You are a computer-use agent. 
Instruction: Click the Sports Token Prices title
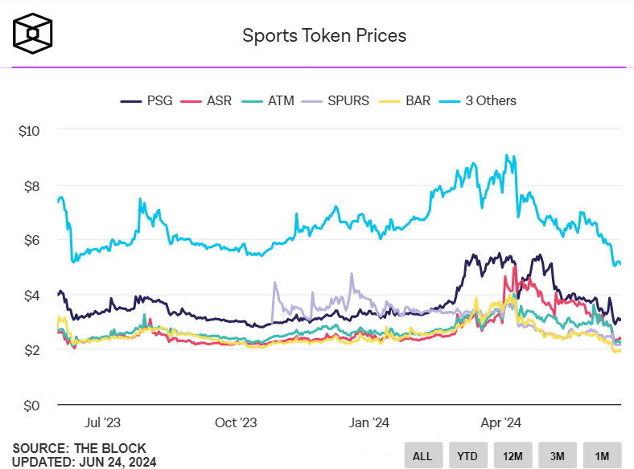[324, 36]
